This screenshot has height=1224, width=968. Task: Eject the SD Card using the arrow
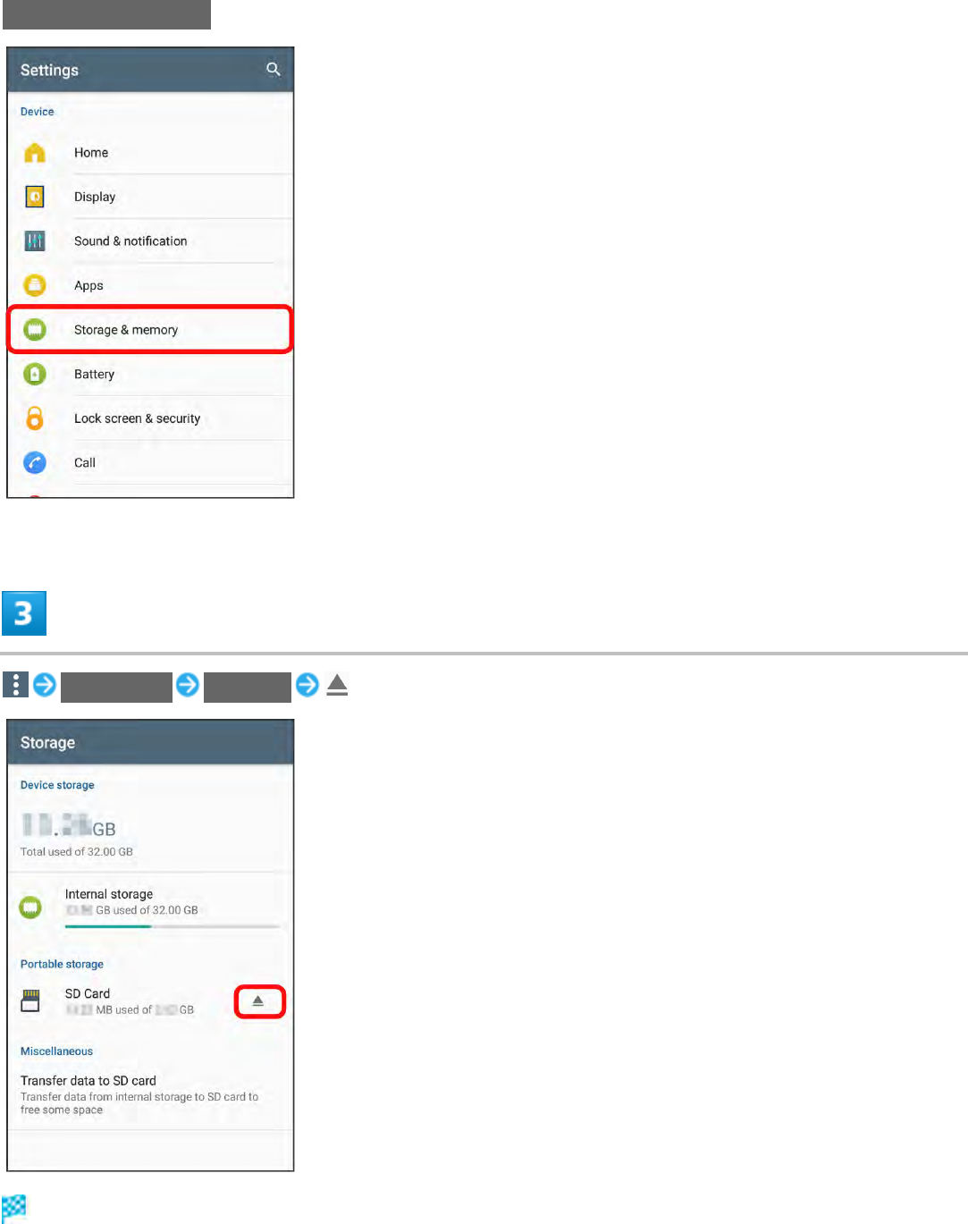coord(259,1001)
